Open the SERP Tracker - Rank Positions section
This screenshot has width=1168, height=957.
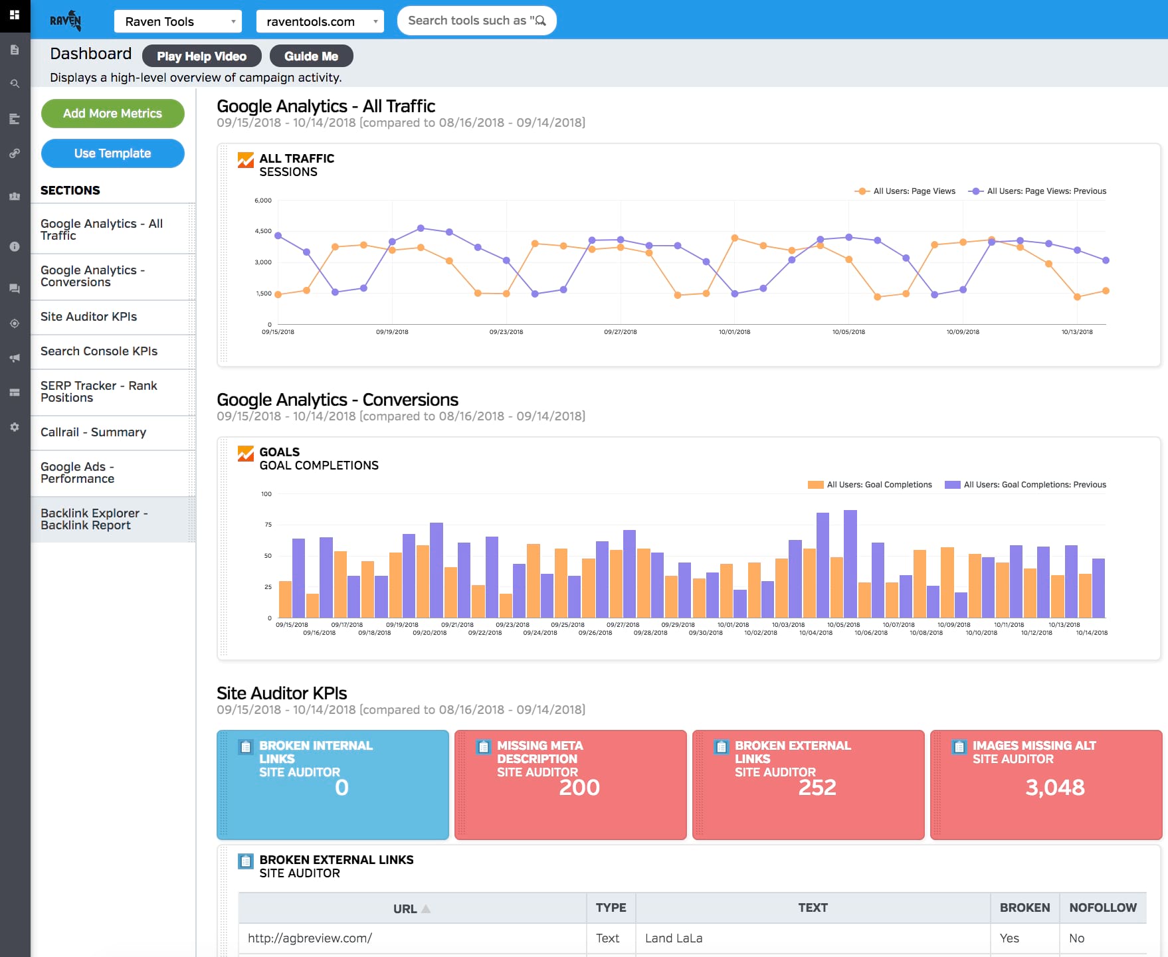98,392
